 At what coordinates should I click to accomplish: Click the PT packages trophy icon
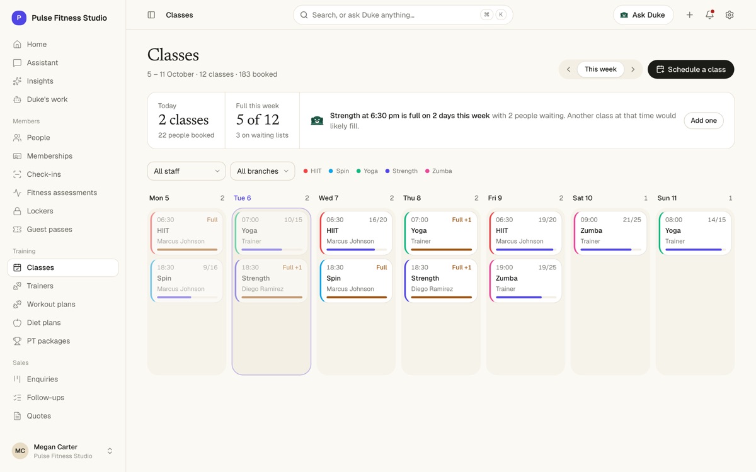point(17,340)
